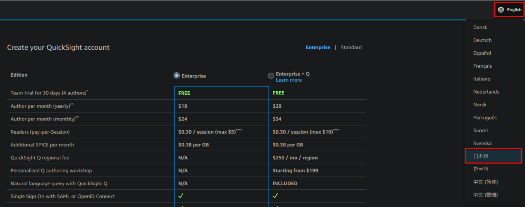
Task: Click $250 / mo / region value
Action: coord(295,158)
